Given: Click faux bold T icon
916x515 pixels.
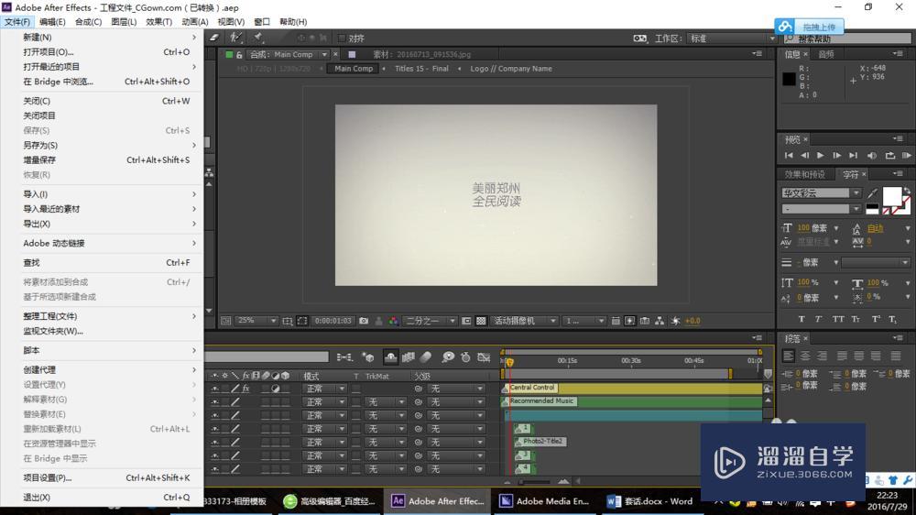Looking at the screenshot, I should [x=801, y=319].
